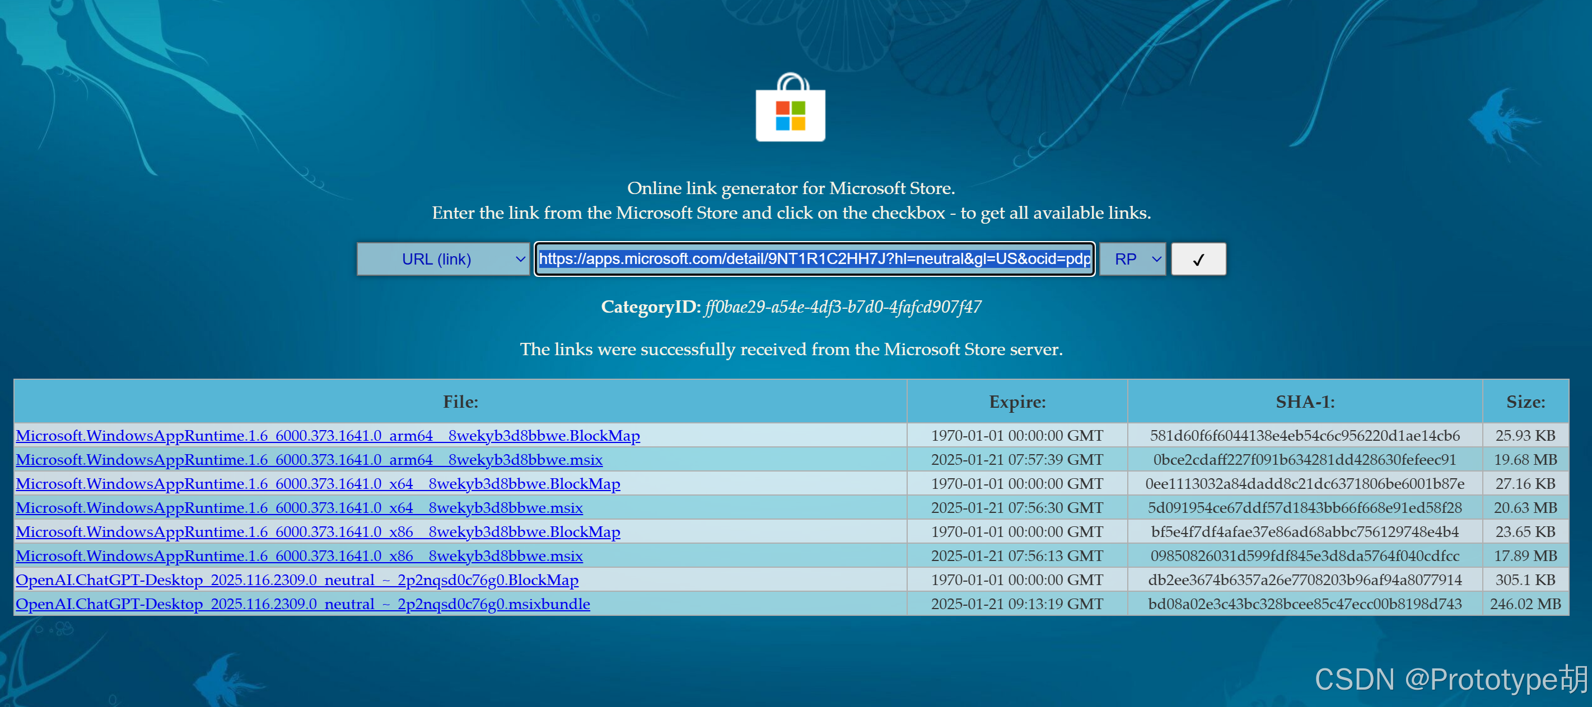Click the 'Online link generator for Microsoft Store' heading
The image size is (1592, 707).
coord(791,188)
